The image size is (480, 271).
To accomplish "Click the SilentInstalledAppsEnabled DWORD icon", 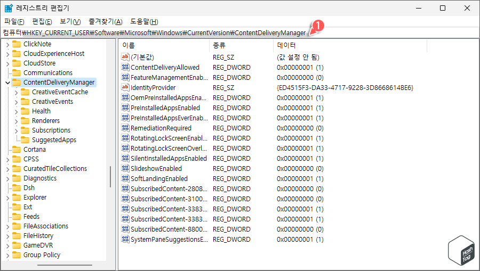I will click(125, 158).
